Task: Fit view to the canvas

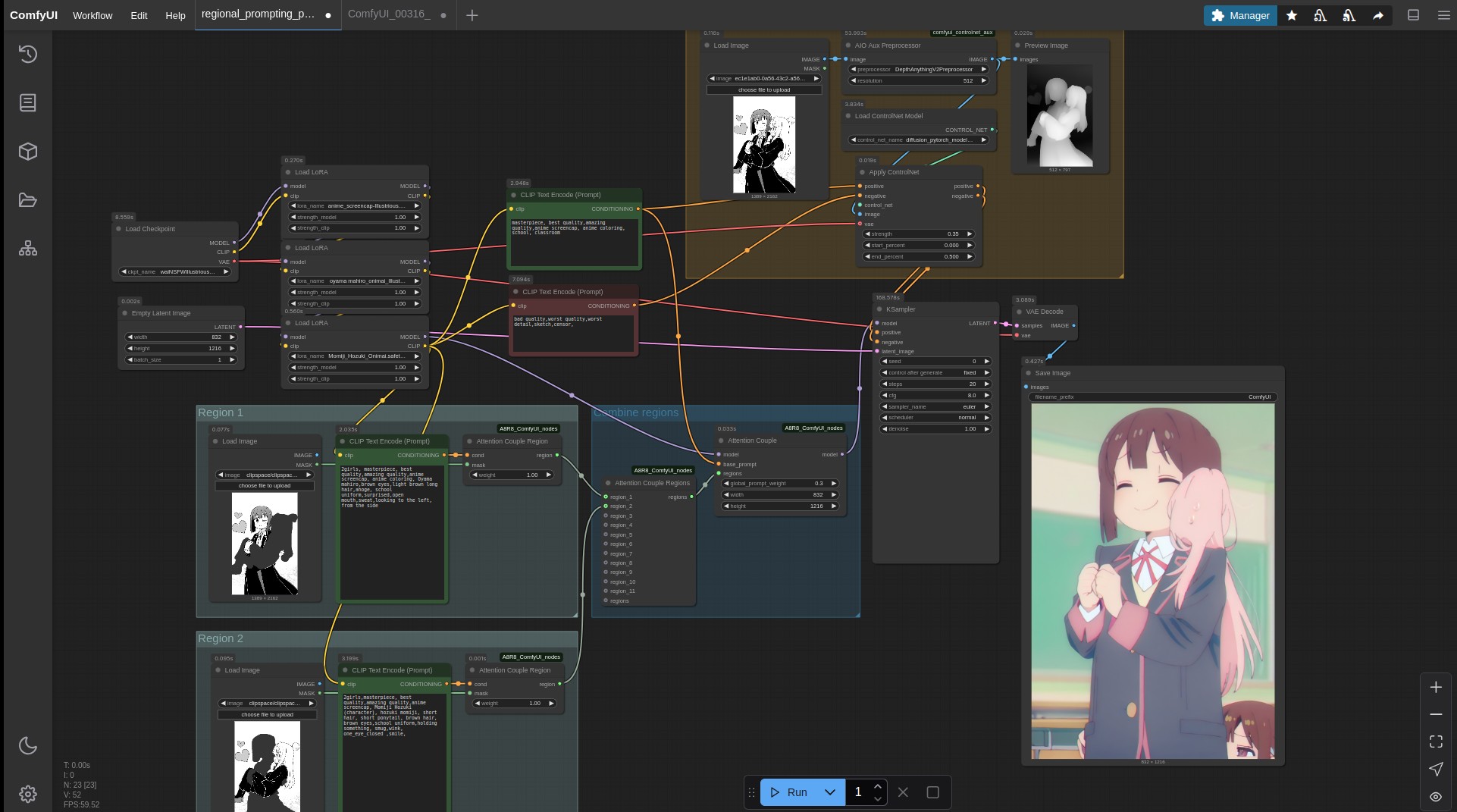Action: point(1436,741)
